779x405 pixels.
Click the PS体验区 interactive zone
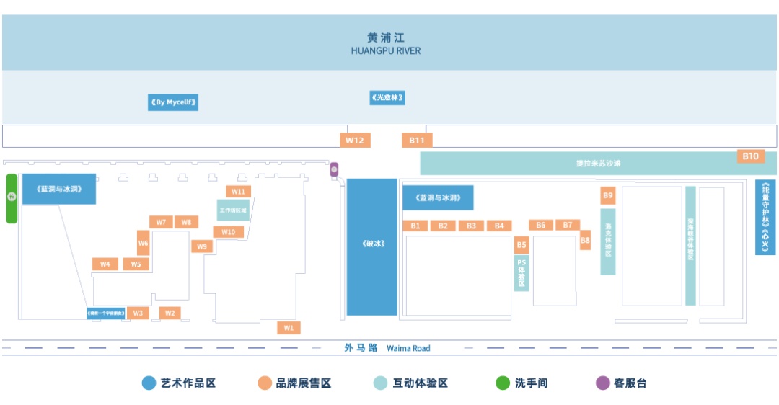click(x=521, y=273)
